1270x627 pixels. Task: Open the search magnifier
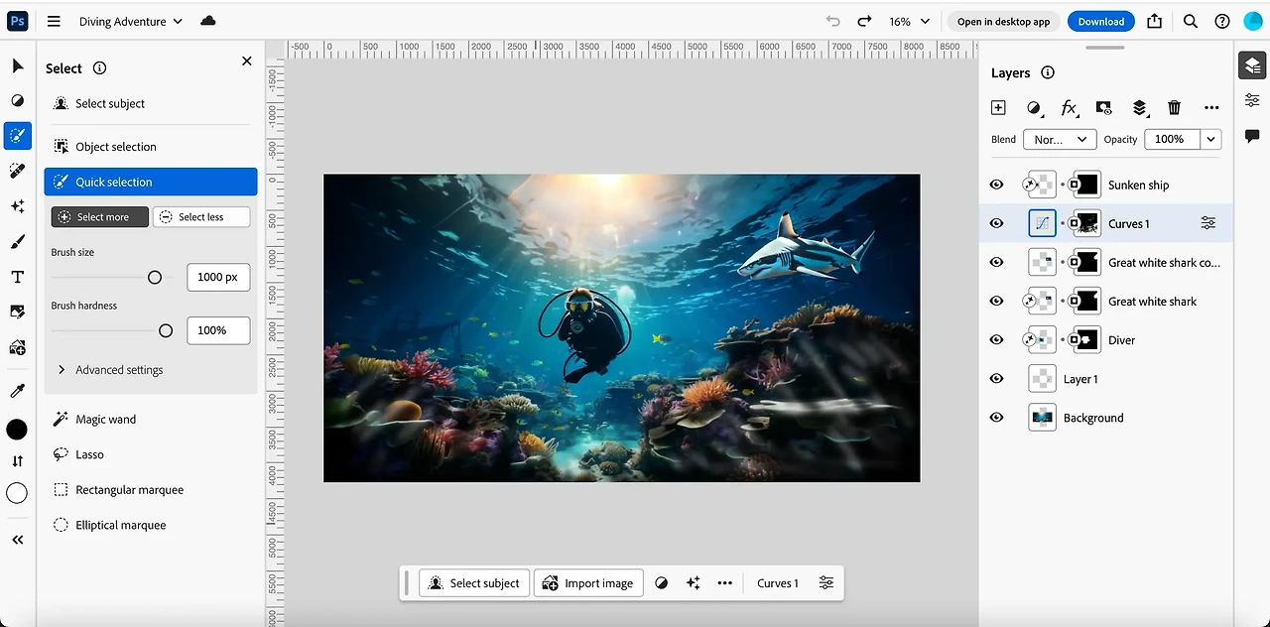(1190, 21)
